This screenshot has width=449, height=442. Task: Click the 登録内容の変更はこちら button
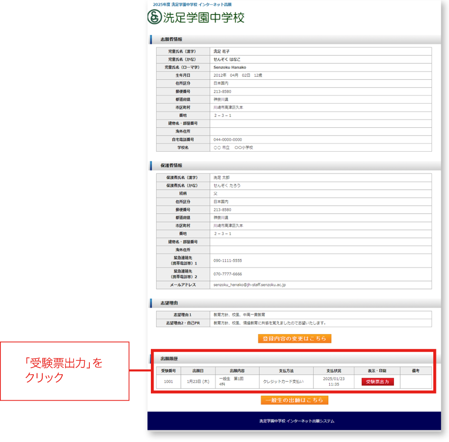tap(295, 338)
